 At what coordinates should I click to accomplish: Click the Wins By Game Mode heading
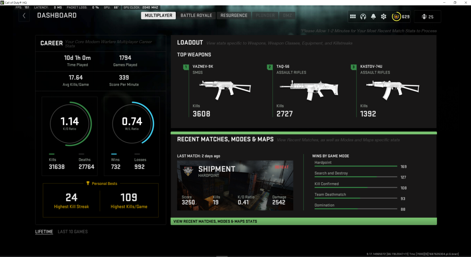pyautogui.click(x=331, y=156)
